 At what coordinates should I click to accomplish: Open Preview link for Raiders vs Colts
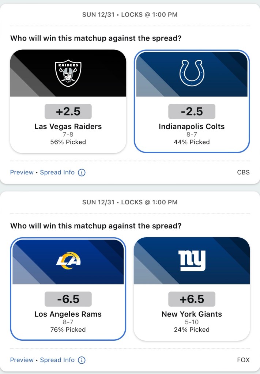click(x=22, y=173)
